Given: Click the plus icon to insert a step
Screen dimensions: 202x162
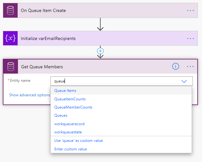Looking at the screenshot, I should 100,51.
